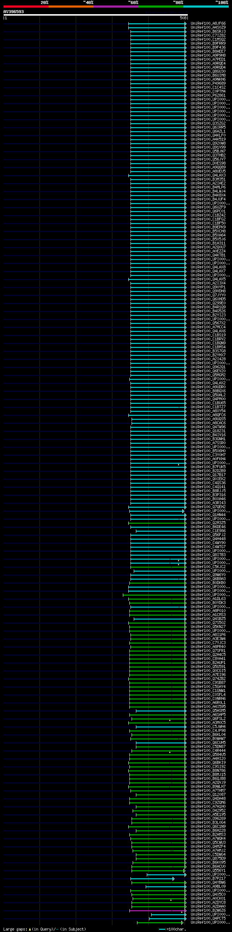Click the =100char. scale legend
The image size is (232, 932).
[x=172, y=929]
